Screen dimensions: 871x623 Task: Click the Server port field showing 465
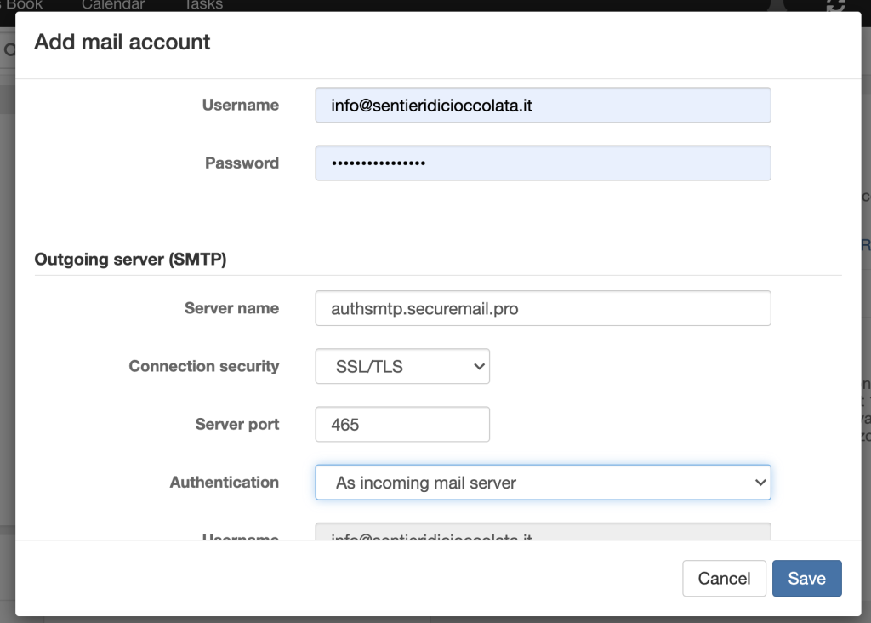pos(401,425)
